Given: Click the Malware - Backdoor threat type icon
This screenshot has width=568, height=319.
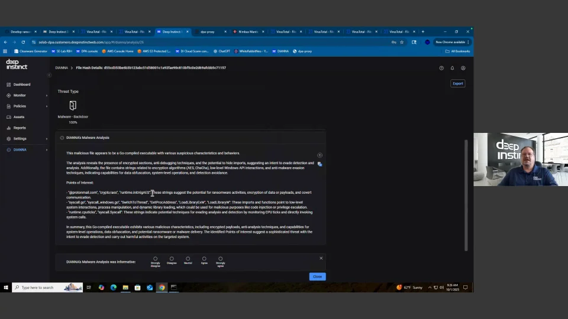Looking at the screenshot, I should click(73, 106).
